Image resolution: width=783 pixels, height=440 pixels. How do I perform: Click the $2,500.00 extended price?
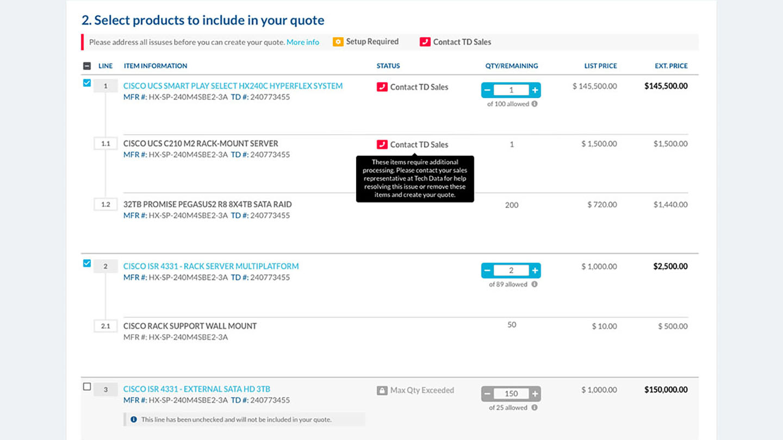pyautogui.click(x=670, y=266)
